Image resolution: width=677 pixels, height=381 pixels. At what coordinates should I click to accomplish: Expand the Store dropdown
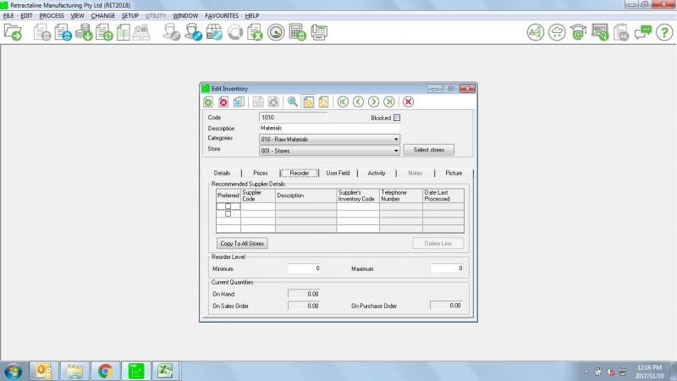pos(395,151)
